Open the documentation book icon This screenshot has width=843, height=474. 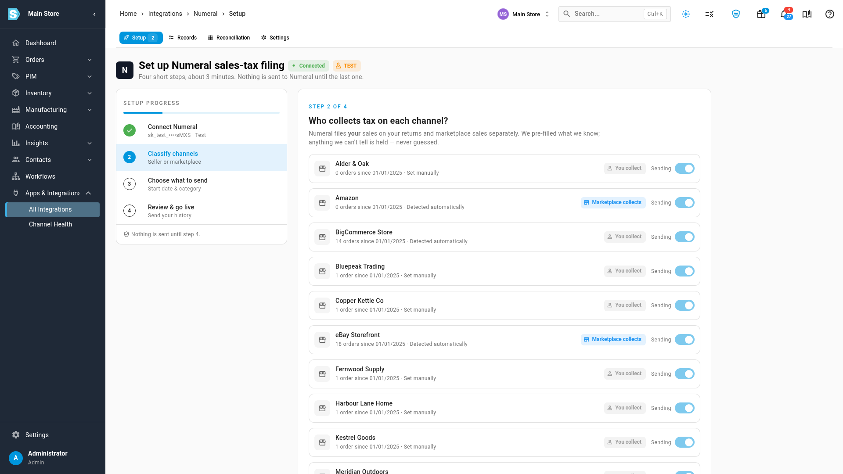807,14
